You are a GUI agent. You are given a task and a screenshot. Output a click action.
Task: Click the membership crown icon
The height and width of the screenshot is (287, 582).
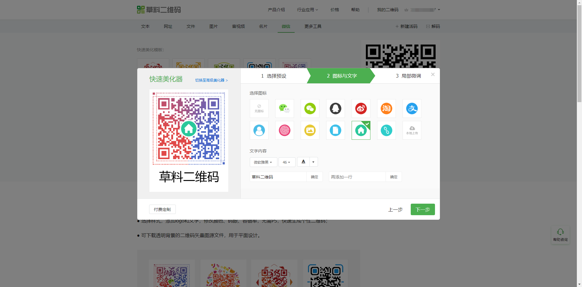(406, 10)
